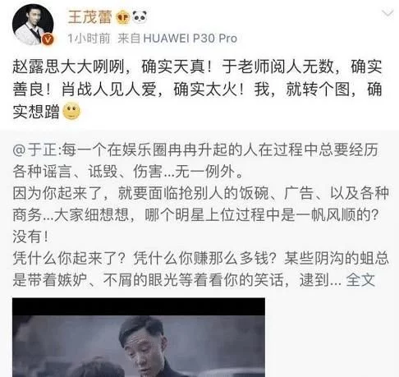Click the orange V verified badge
Viewport: 399px width, 377px height.
pyautogui.click(x=48, y=39)
